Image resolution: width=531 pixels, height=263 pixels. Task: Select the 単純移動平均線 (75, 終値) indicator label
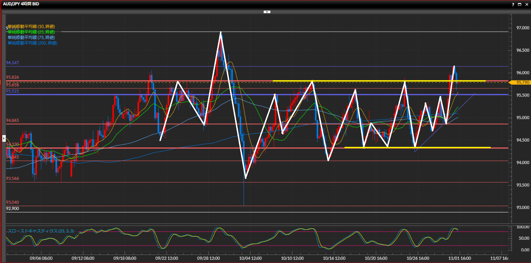pos(31,38)
